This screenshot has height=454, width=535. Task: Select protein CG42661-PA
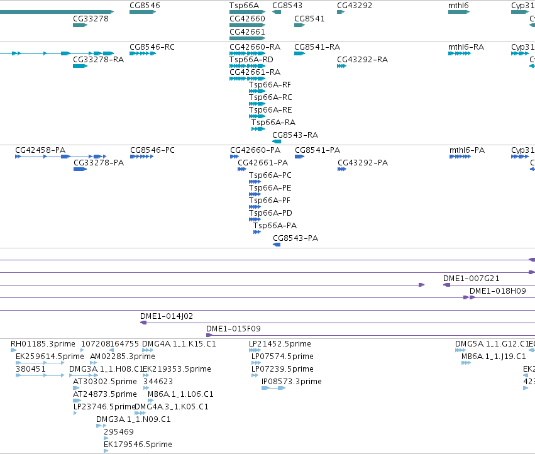(242, 169)
